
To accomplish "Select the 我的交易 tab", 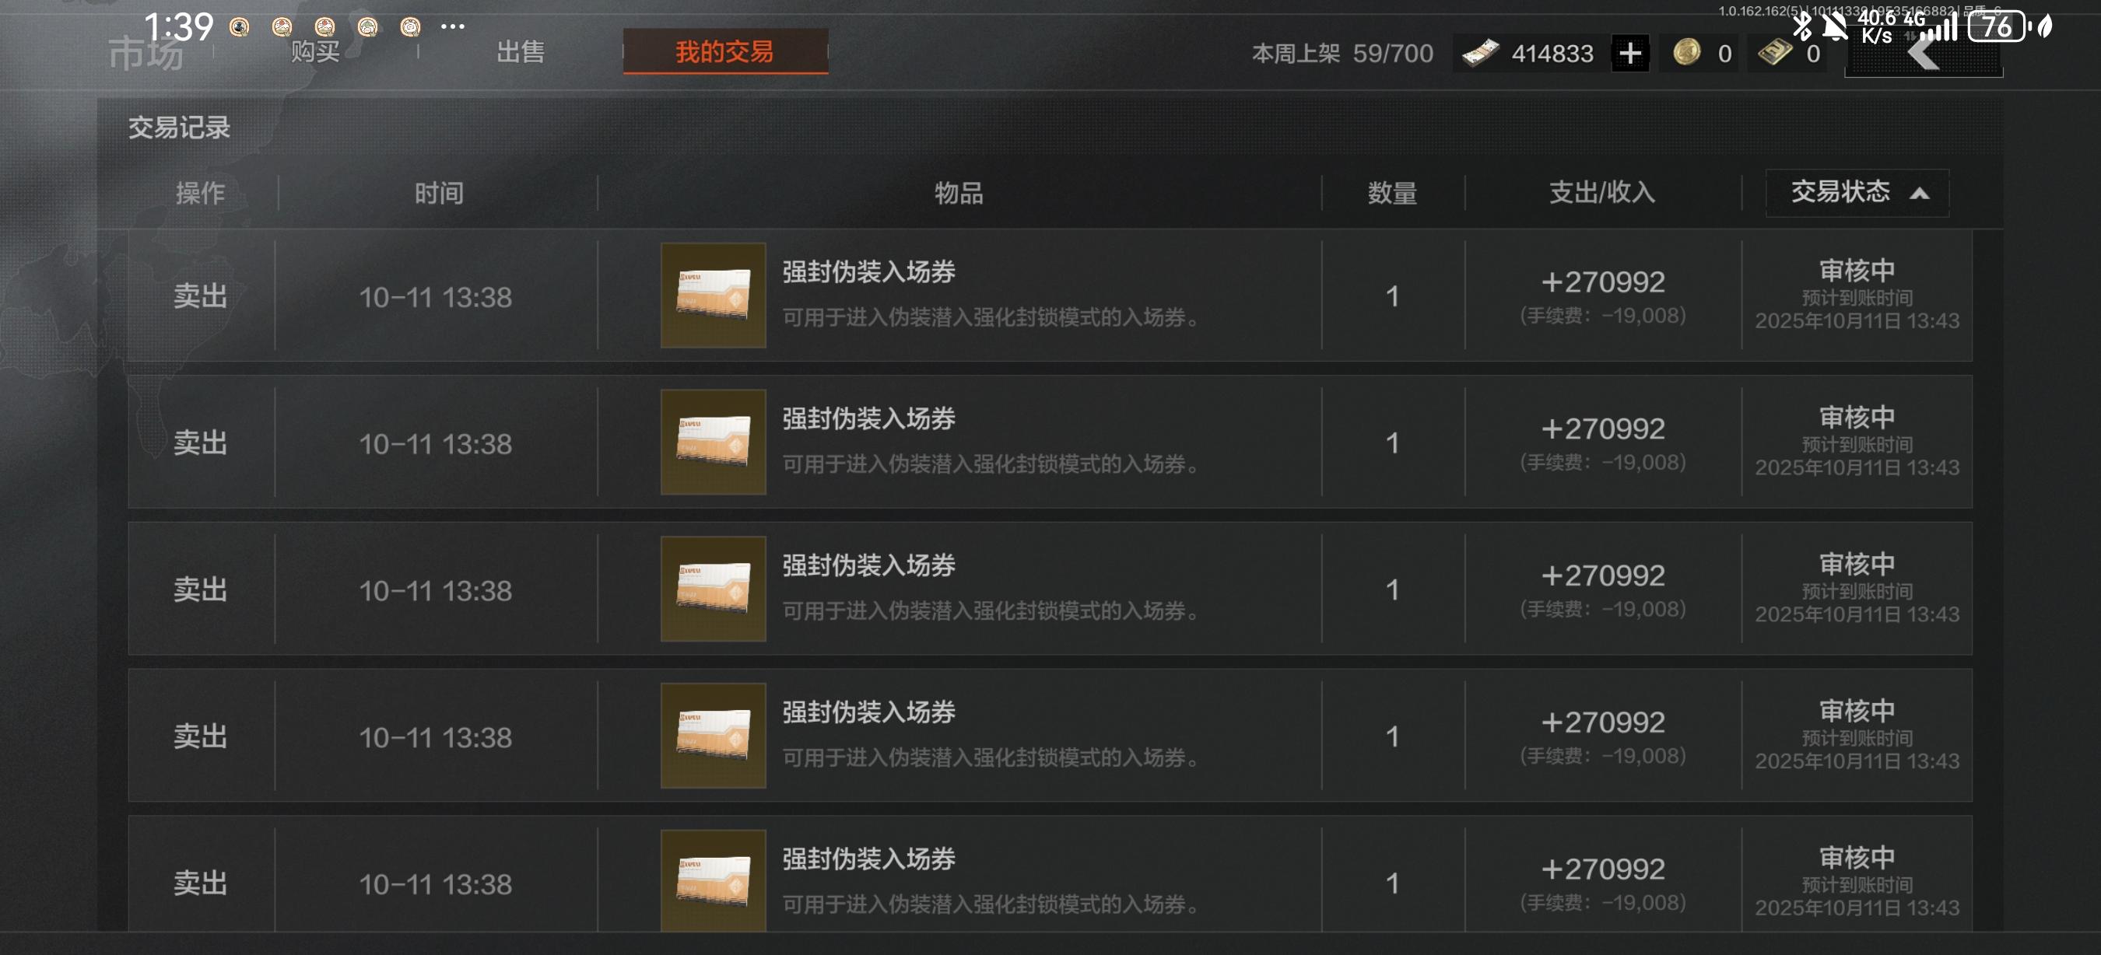I will (x=725, y=52).
